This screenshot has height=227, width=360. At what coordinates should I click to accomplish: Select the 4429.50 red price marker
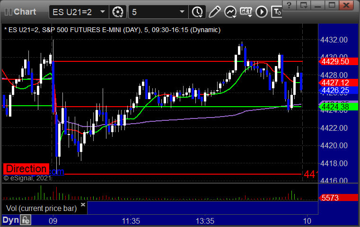[338, 61]
